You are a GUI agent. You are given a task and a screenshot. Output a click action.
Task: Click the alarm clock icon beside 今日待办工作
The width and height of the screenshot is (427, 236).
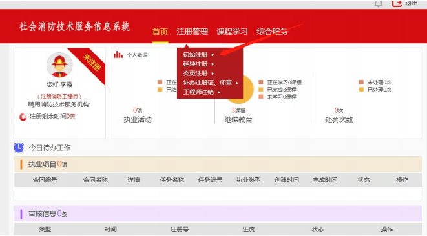click(x=19, y=148)
